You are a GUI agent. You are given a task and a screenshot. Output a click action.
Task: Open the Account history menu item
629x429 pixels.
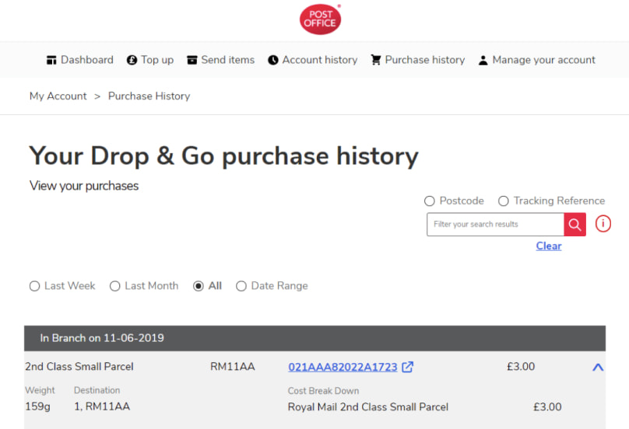coord(312,60)
